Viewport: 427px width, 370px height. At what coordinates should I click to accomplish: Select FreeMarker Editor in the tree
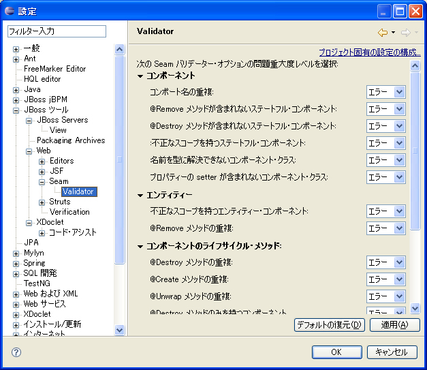coord(54,69)
